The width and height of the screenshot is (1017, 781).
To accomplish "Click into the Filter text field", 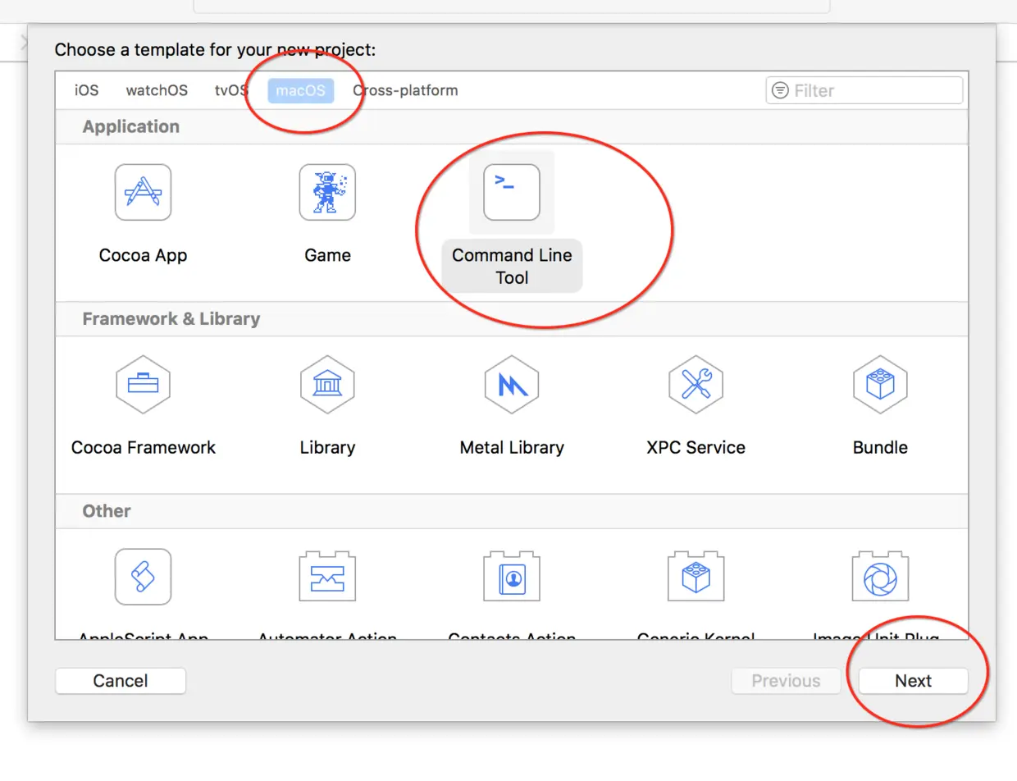I will click(x=864, y=90).
